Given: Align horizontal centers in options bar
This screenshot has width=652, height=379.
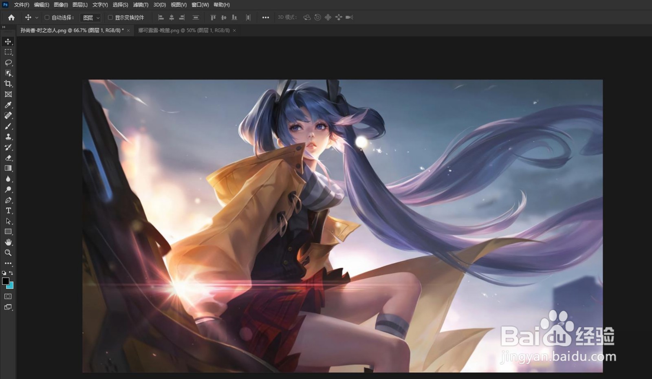Looking at the screenshot, I should (172, 18).
